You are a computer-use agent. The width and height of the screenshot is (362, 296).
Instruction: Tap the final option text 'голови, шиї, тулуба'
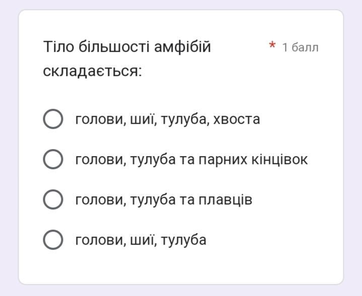[x=141, y=240]
